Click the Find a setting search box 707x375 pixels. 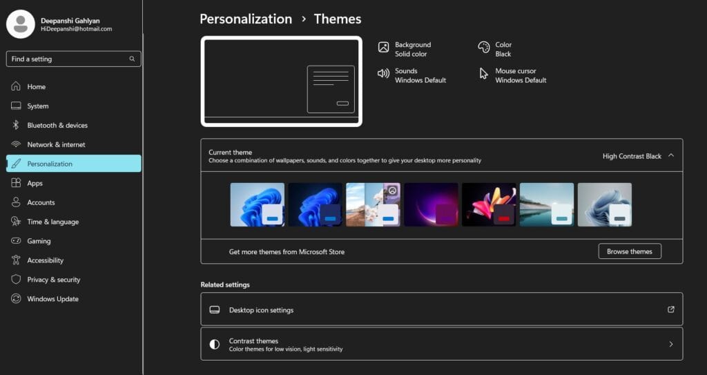[x=73, y=59]
